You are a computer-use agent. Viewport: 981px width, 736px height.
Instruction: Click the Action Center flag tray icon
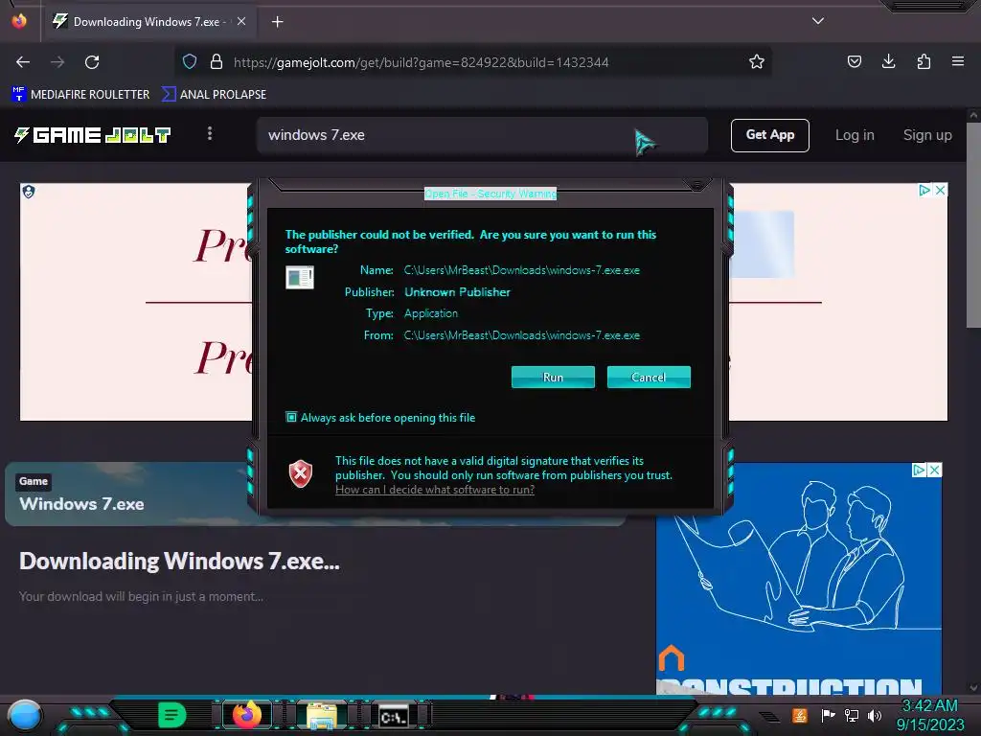(x=828, y=715)
